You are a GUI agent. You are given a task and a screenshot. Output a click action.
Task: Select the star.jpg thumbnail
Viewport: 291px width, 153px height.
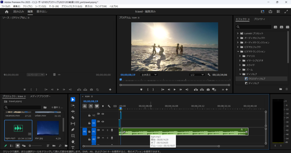48,128
